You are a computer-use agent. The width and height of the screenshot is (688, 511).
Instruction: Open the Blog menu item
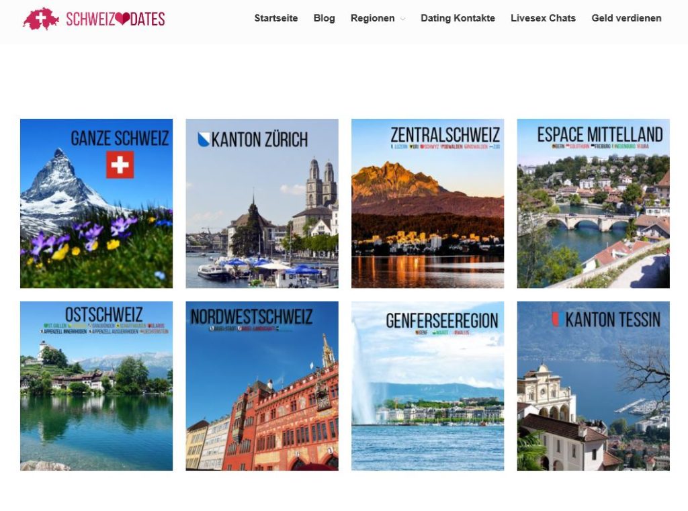click(325, 18)
